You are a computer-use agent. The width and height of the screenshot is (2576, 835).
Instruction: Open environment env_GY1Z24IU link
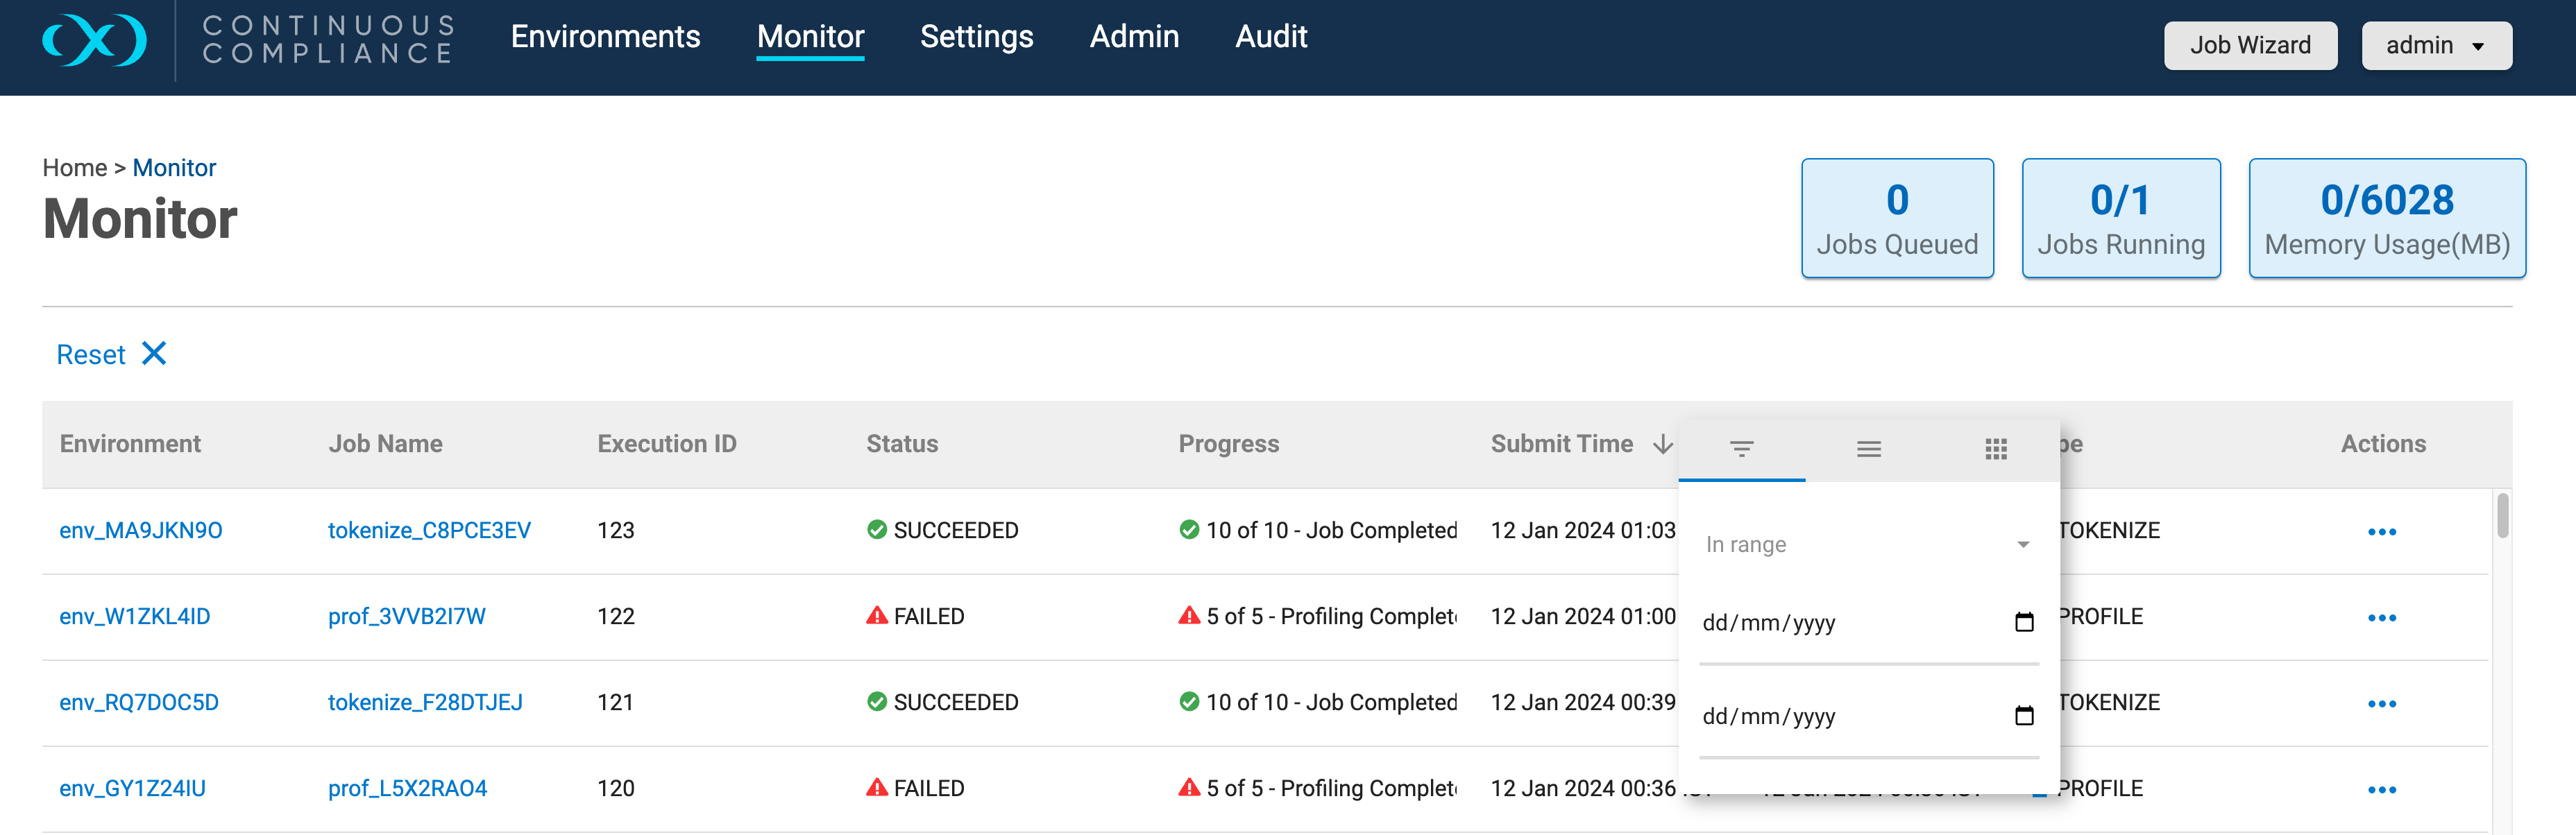click(132, 788)
